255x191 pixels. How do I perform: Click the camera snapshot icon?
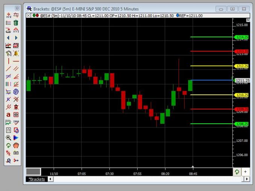[16, 153]
